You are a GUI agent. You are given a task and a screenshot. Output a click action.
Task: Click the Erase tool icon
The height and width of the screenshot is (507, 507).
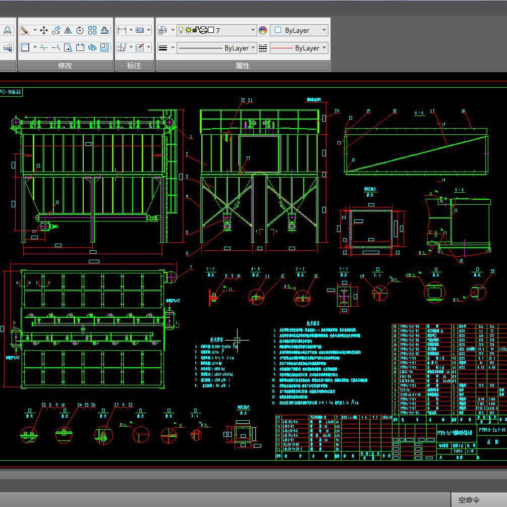pos(24,30)
